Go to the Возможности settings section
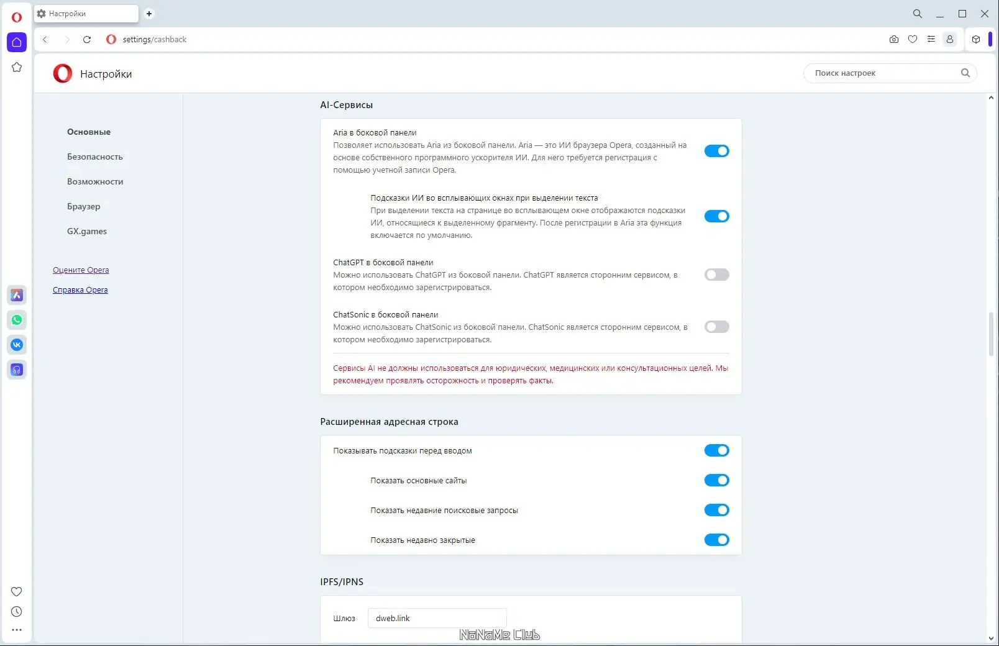Image resolution: width=999 pixels, height=646 pixels. 95,181
